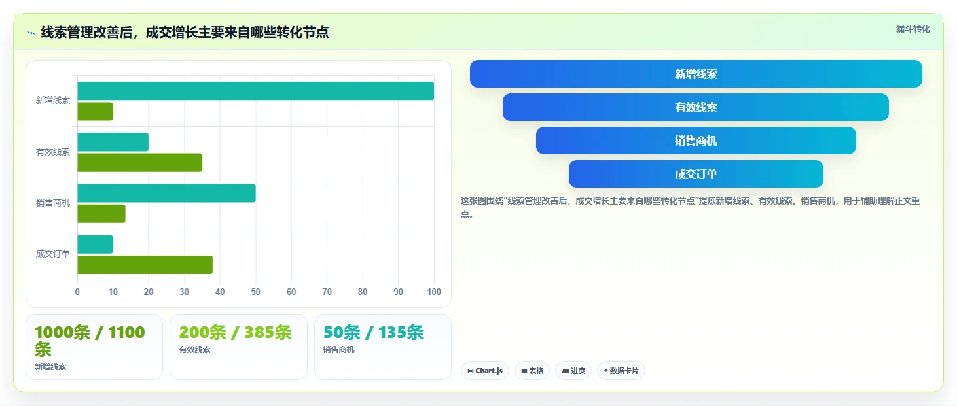Click the green chart bar for 成交订单
Viewport: 957px width, 406px height.
[x=145, y=265]
